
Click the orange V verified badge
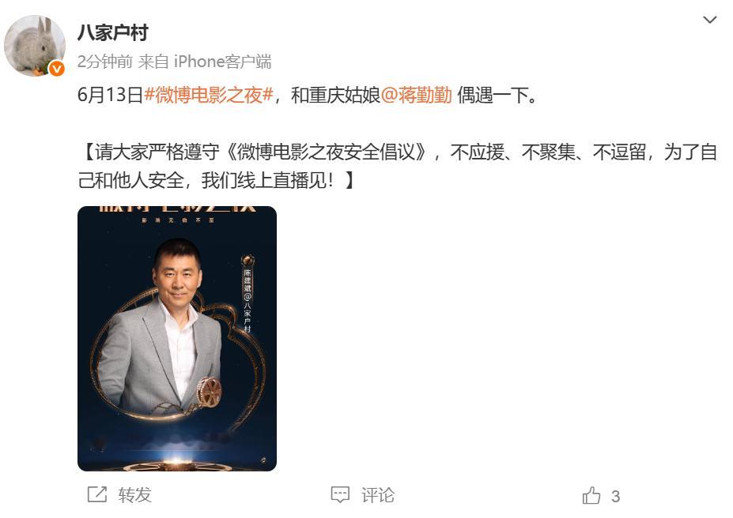point(57,69)
